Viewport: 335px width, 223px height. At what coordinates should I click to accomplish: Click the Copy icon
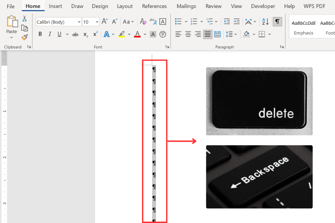click(x=24, y=28)
